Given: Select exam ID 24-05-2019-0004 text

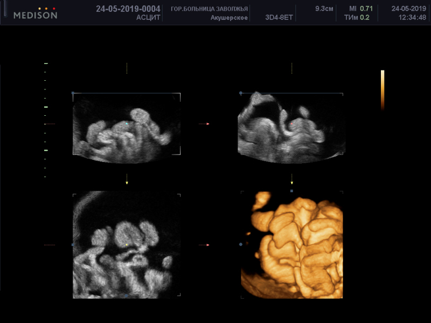Looking at the screenshot, I should pyautogui.click(x=128, y=9).
